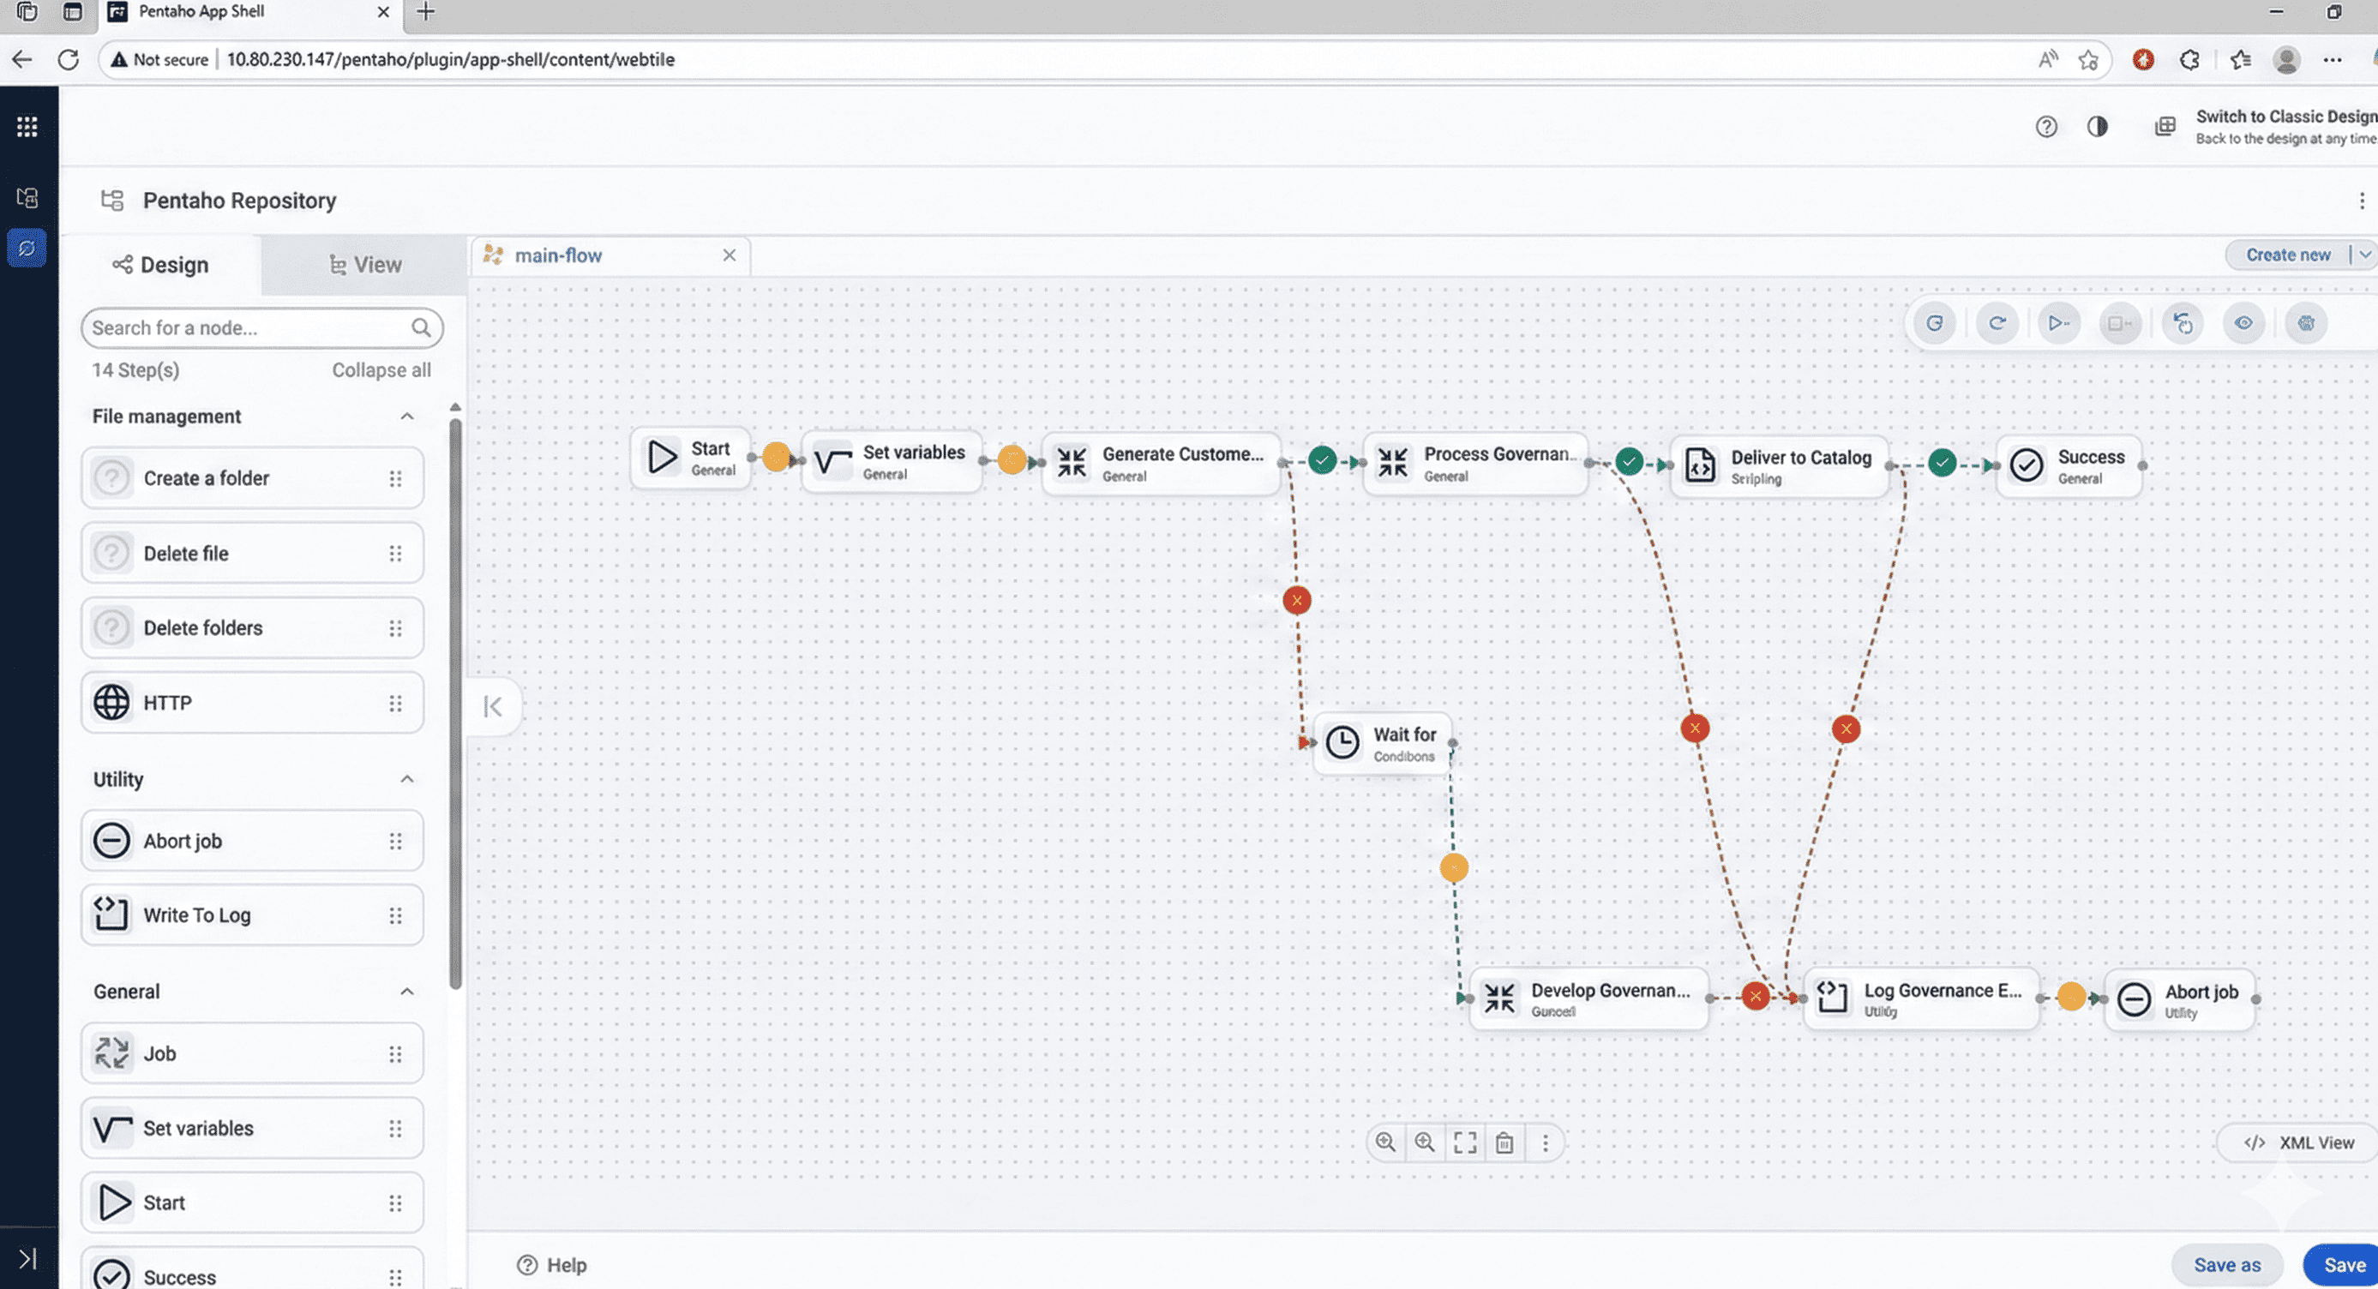Open the canvas more options menu
This screenshot has height=1289, width=2378.
coord(1546,1142)
